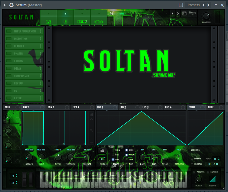Adjust the LFO GRID size stepper
This screenshot has width=228, height=192.
click(x=105, y=159)
